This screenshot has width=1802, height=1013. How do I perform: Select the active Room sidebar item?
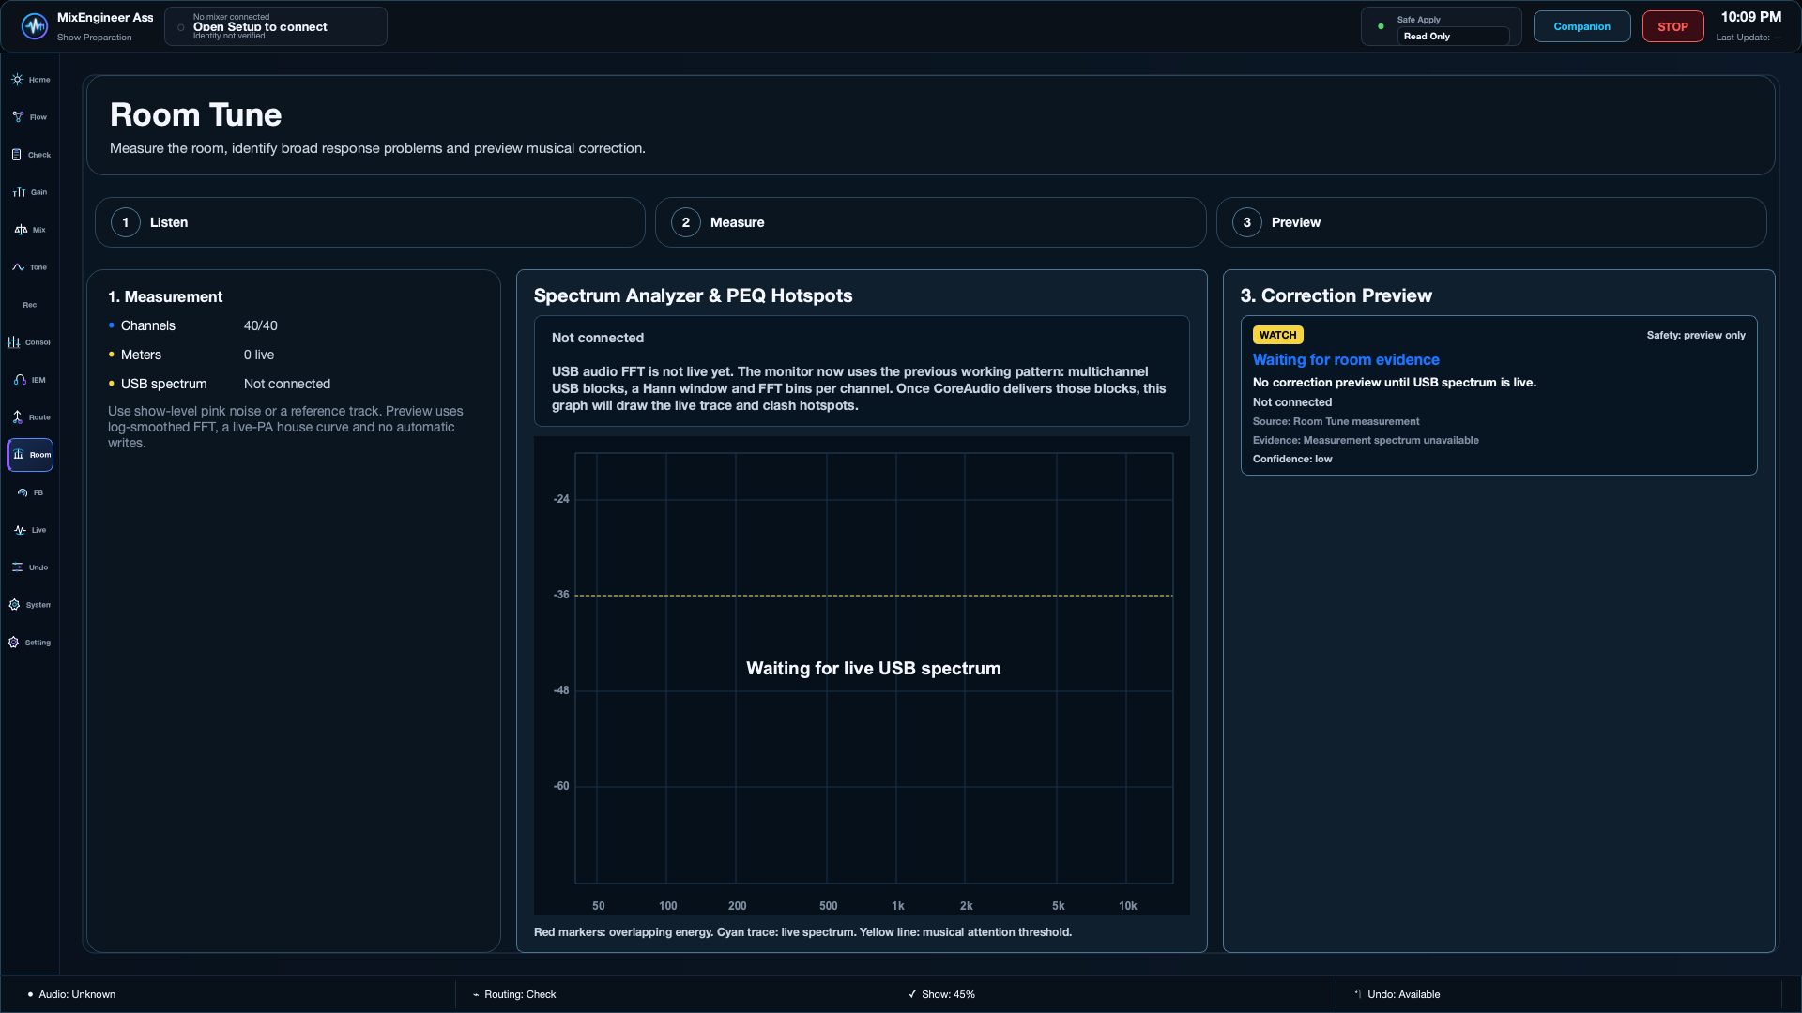point(30,455)
